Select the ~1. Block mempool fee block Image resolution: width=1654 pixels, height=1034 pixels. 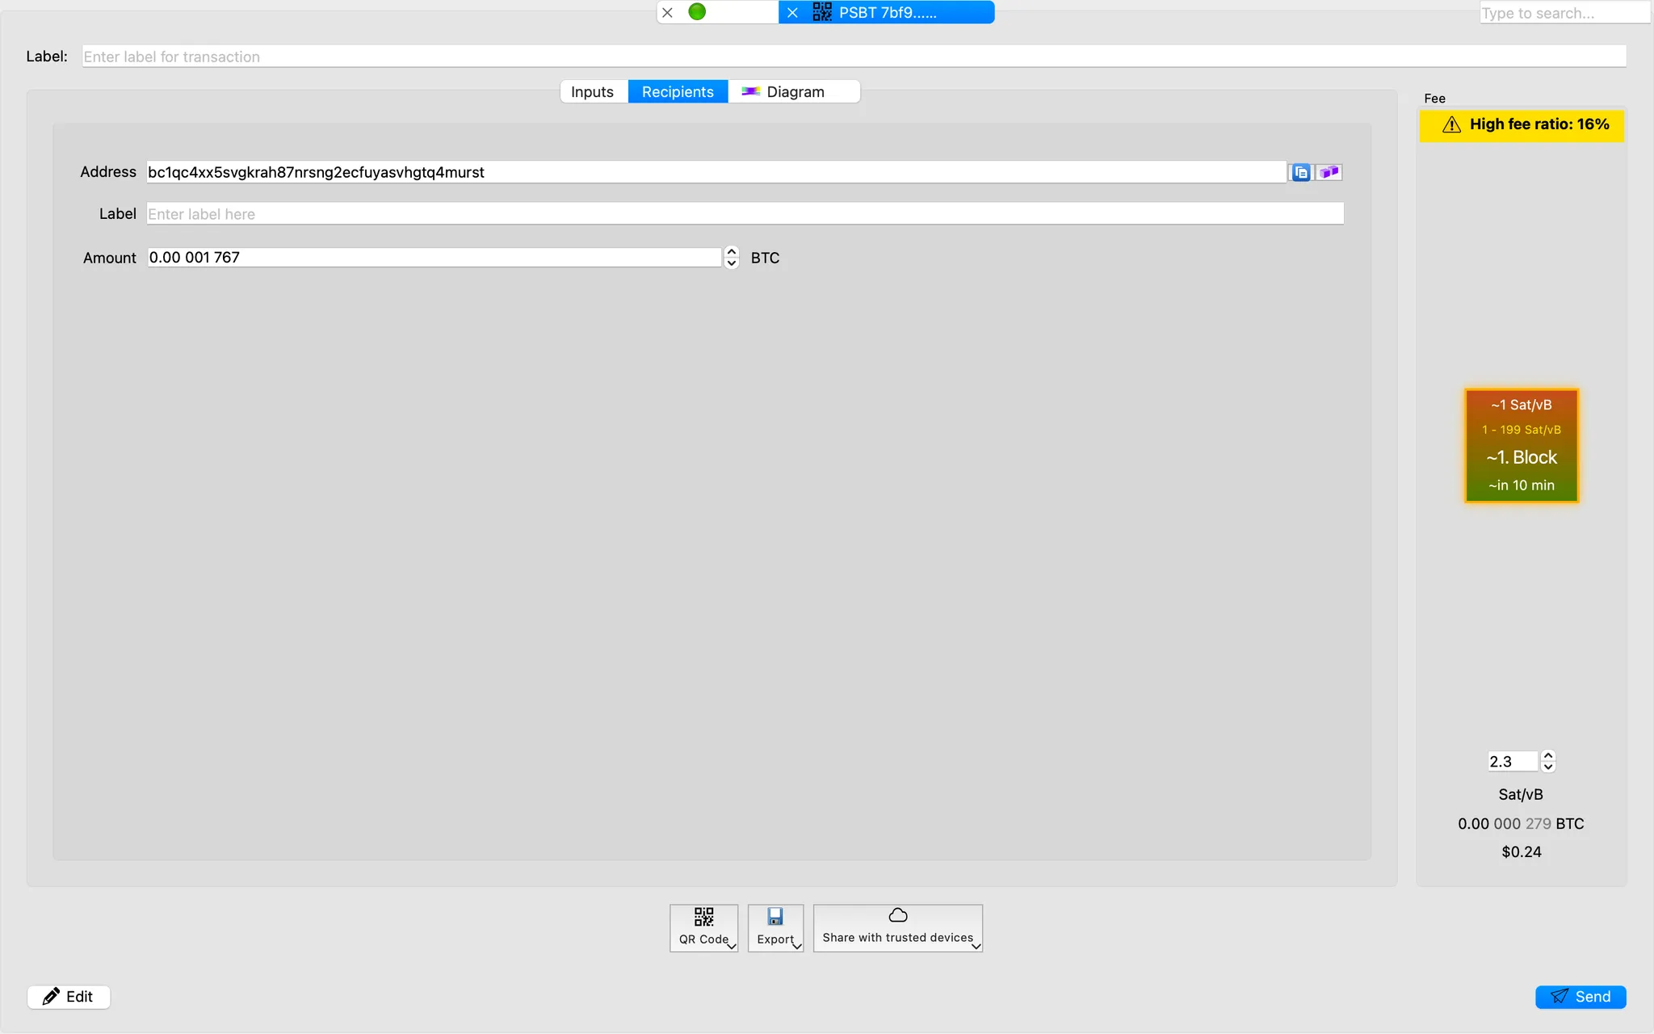click(x=1521, y=446)
